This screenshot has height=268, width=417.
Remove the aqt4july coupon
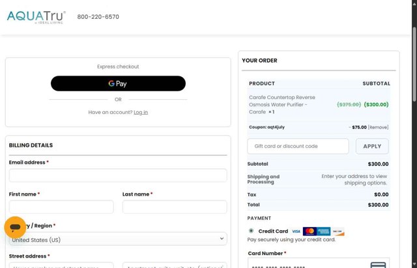(378, 127)
